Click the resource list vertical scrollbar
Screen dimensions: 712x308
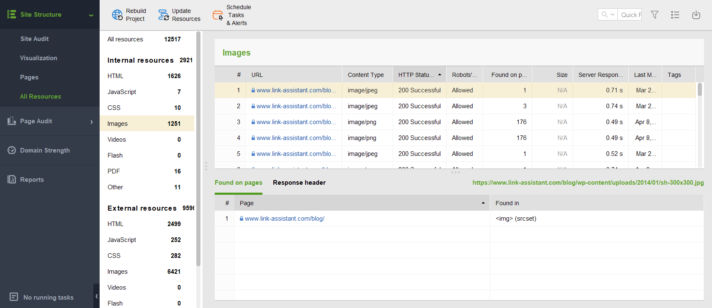(198, 149)
